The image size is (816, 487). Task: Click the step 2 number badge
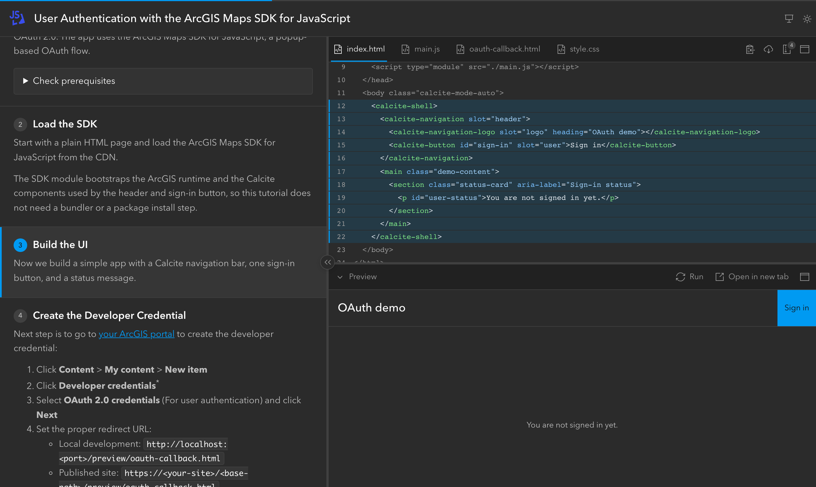click(x=20, y=124)
